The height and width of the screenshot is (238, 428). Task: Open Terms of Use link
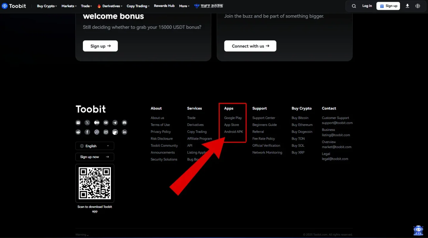pyautogui.click(x=160, y=125)
